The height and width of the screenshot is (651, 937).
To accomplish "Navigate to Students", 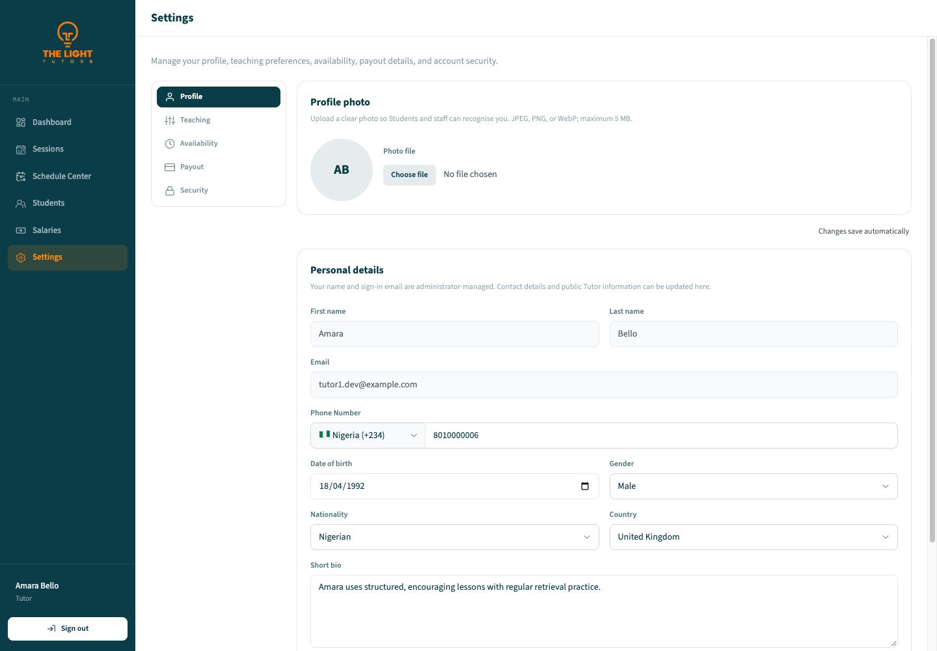I will point(68,203).
